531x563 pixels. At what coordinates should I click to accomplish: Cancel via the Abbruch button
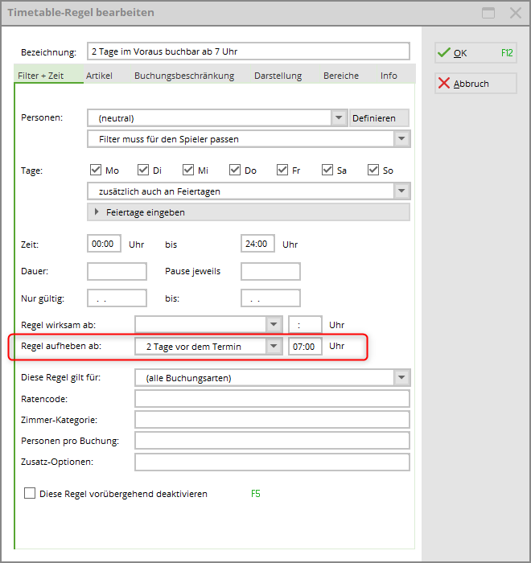click(475, 84)
